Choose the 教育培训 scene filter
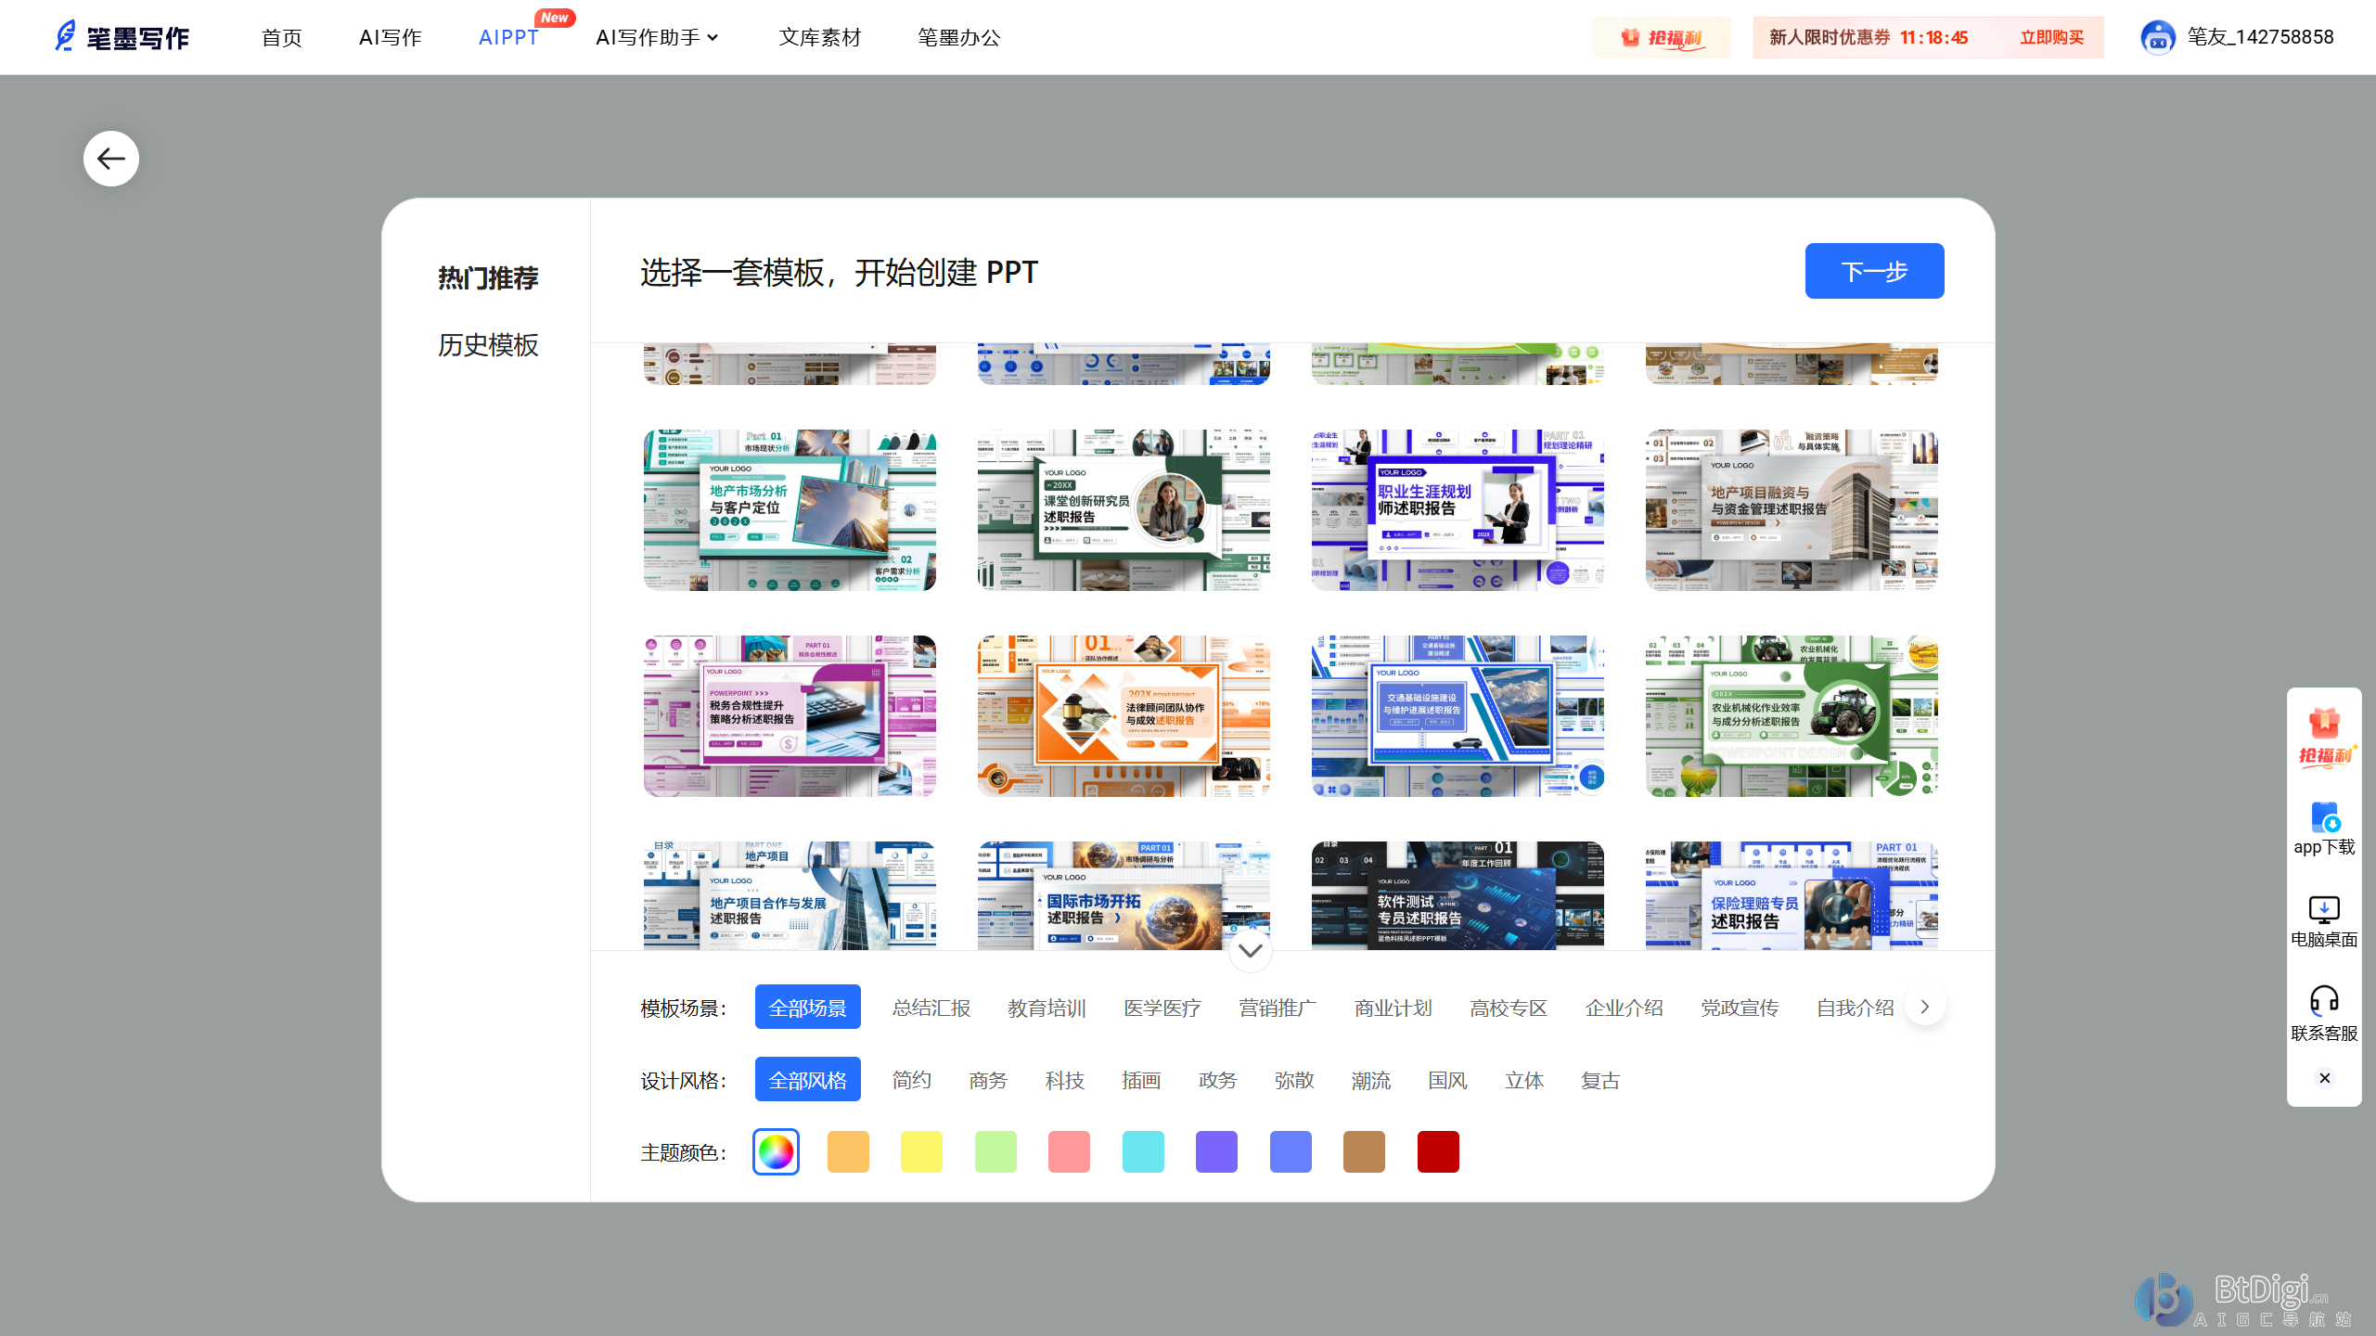Screen dimensions: 2376x1336 point(1047,1008)
